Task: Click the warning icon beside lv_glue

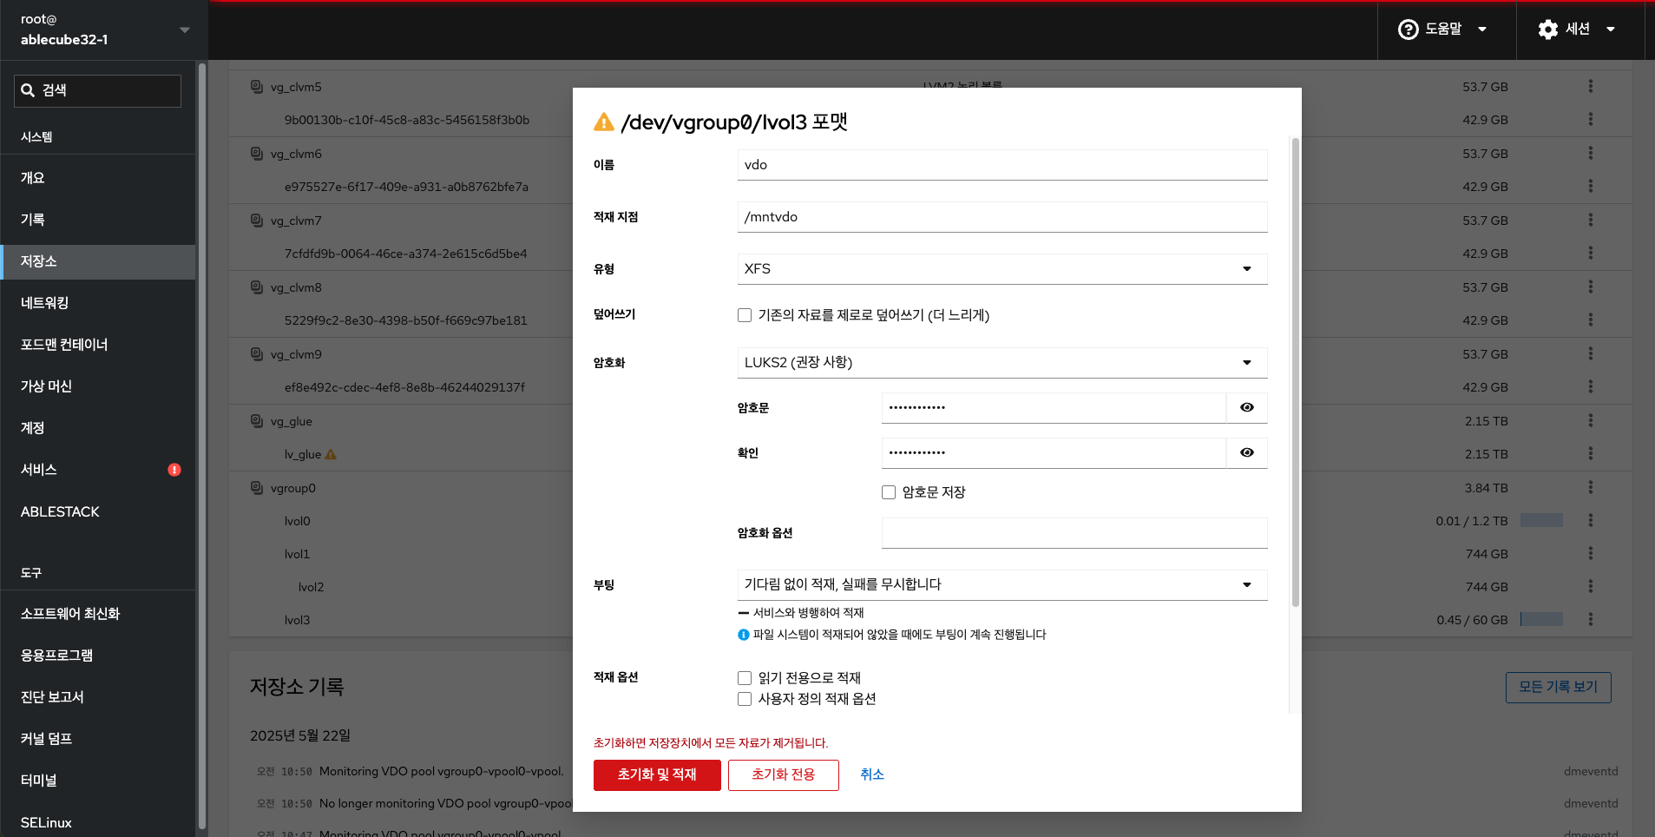Action: pyautogui.click(x=331, y=454)
